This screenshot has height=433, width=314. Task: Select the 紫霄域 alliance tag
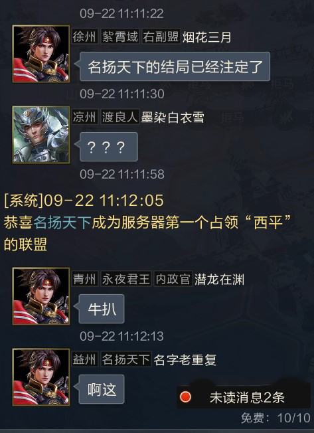119,37
